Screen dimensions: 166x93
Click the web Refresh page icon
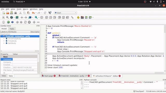tap(25, 22)
